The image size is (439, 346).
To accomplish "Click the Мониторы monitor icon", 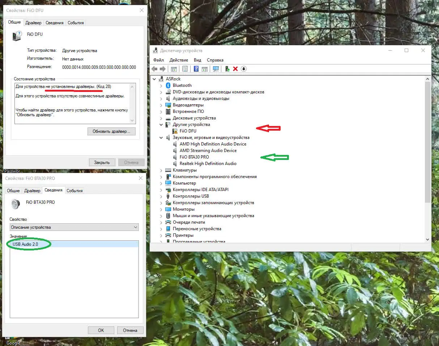I will click(168, 209).
